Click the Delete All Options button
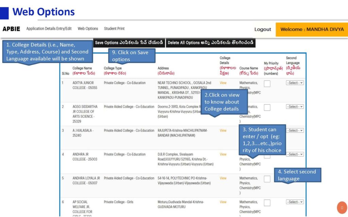This screenshot has height=217, width=348. pyautogui.click(x=211, y=43)
